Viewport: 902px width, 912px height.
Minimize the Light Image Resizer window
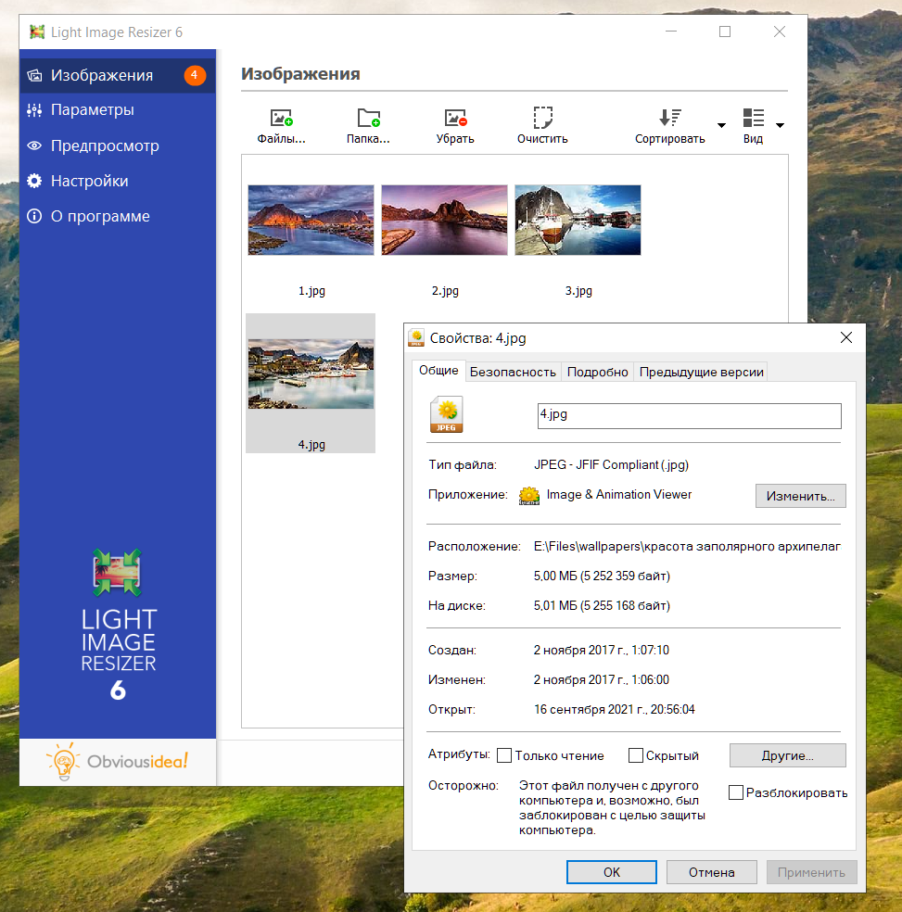[671, 32]
